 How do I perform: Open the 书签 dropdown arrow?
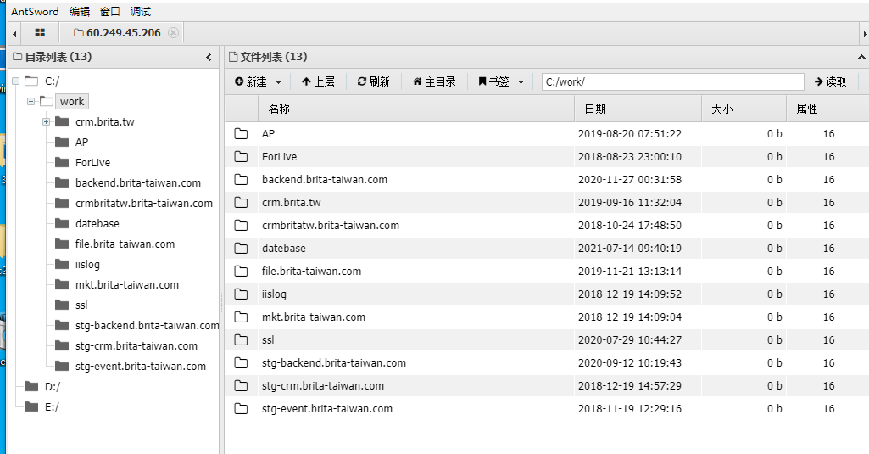pyautogui.click(x=521, y=82)
